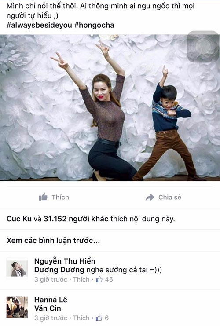This screenshot has width=220, height=326.
Task: Open Hanna Lê's profile picture
Action: click(17, 307)
